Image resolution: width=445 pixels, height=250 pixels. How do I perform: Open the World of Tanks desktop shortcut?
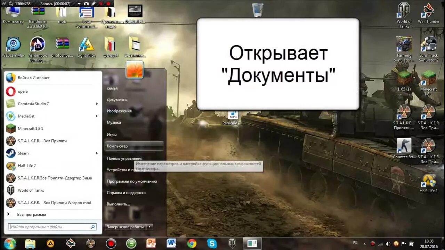coord(404,16)
